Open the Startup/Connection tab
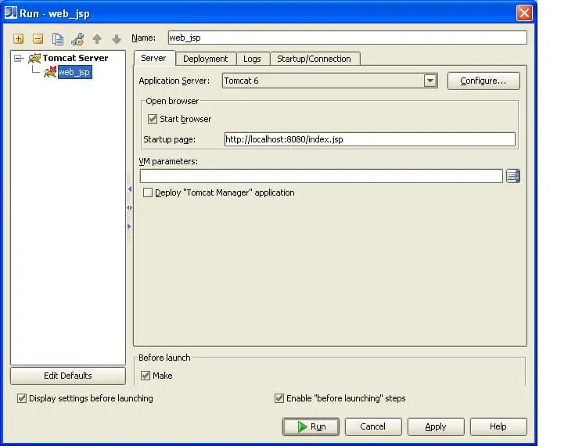This screenshot has height=446, width=568. tap(315, 59)
